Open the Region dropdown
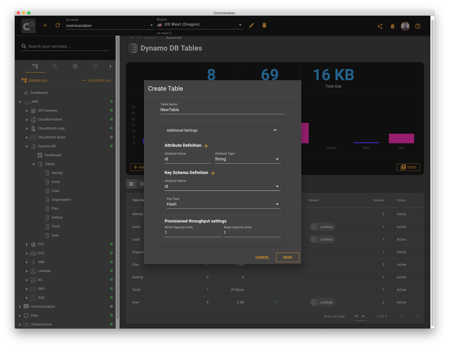The height and width of the screenshot is (348, 449). (x=200, y=25)
